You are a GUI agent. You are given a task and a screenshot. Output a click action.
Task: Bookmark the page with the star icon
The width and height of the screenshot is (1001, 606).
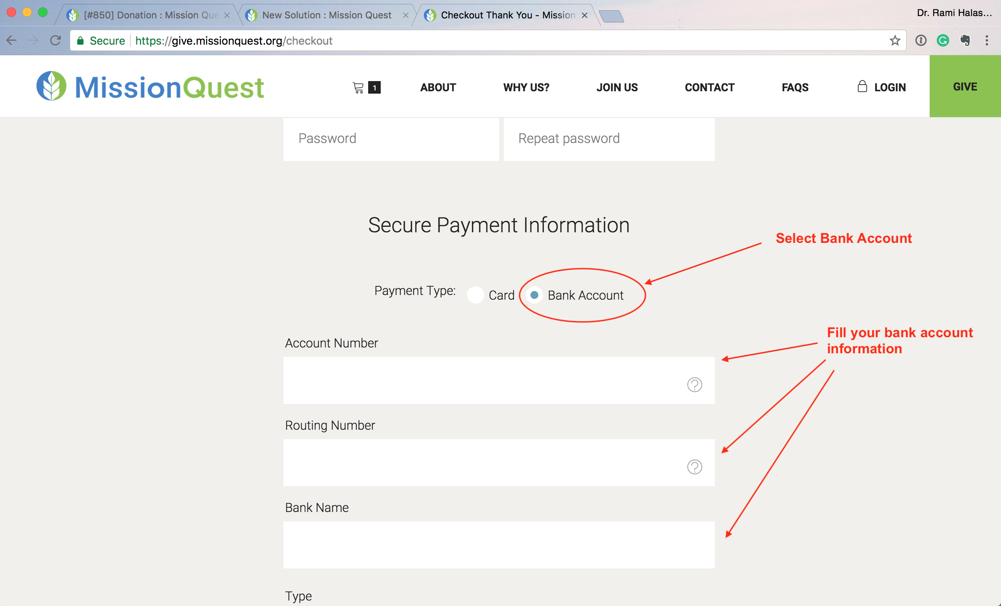point(895,40)
